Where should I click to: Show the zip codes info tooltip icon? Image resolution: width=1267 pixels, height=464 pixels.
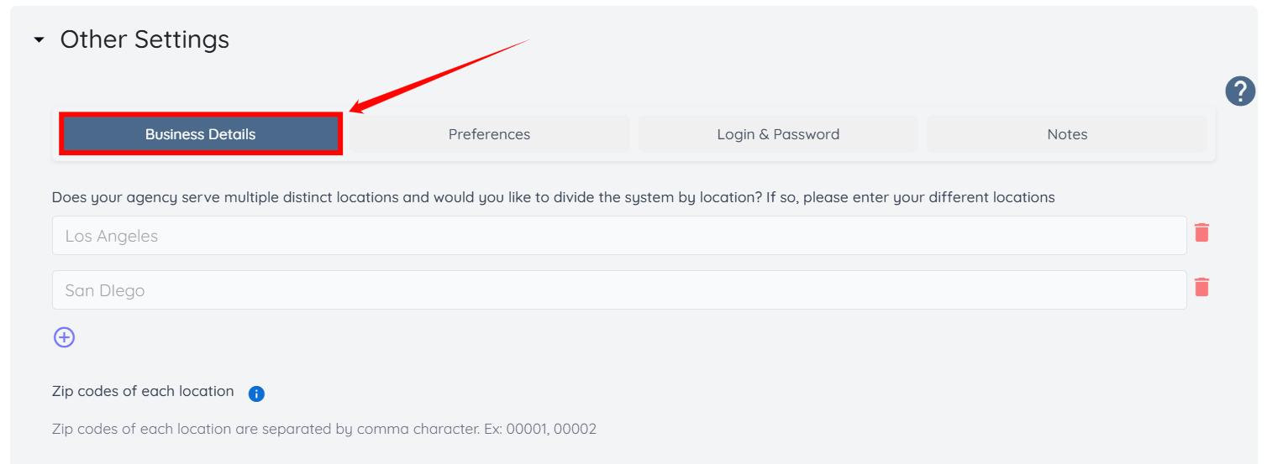click(x=257, y=394)
